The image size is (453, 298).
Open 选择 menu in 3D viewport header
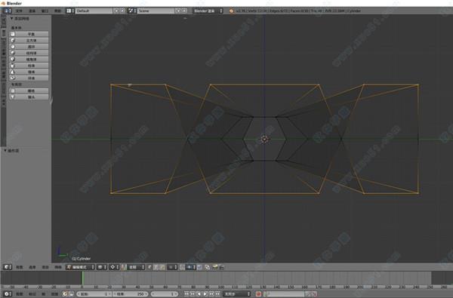32,267
